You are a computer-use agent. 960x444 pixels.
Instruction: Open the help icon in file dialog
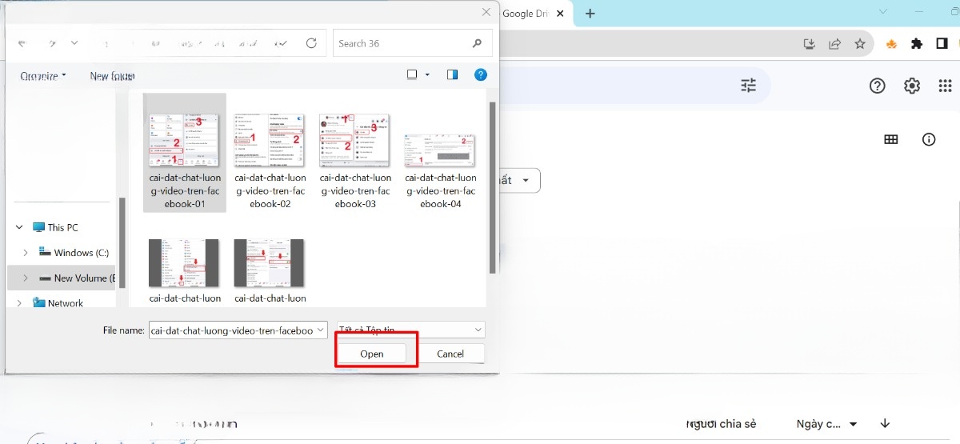click(481, 75)
